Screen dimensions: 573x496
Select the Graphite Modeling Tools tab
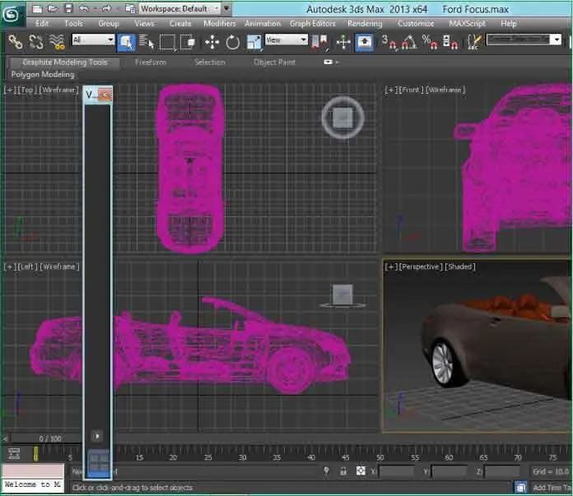pyautogui.click(x=65, y=63)
